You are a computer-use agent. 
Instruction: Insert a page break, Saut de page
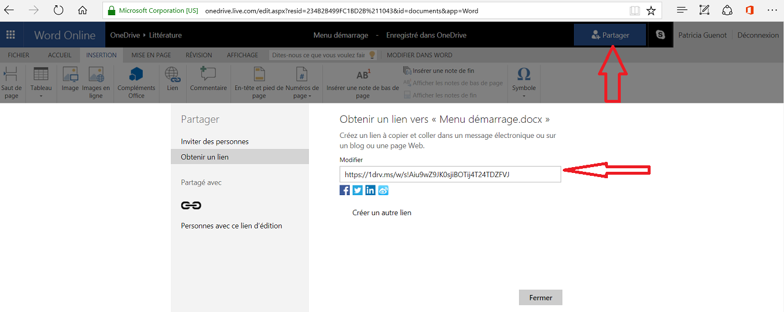pos(11,82)
